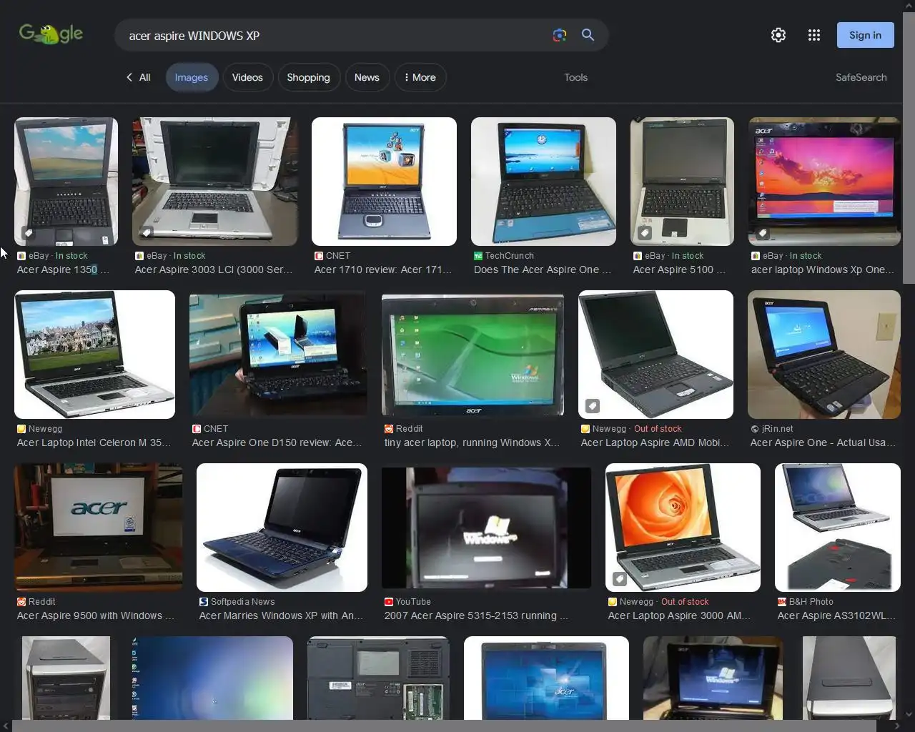Viewport: 915px width, 732px height.
Task: Open tiny acer laptop Reddit thumbnail
Action: pyautogui.click(x=473, y=355)
